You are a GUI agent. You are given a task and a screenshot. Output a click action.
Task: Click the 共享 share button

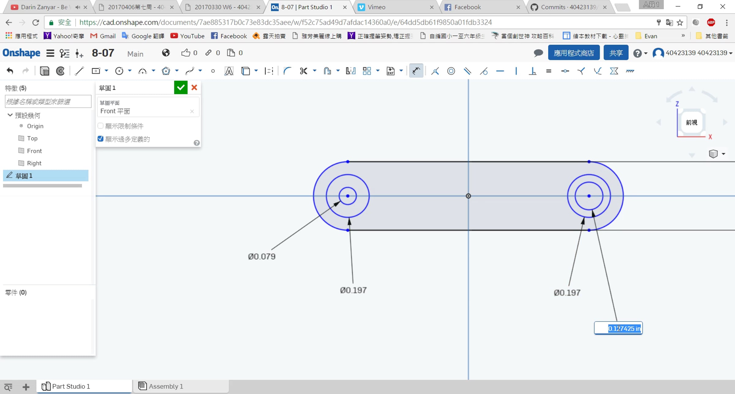click(616, 53)
